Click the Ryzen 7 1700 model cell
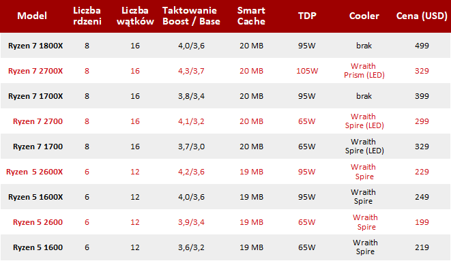This screenshot has width=451, height=261. coord(38,147)
